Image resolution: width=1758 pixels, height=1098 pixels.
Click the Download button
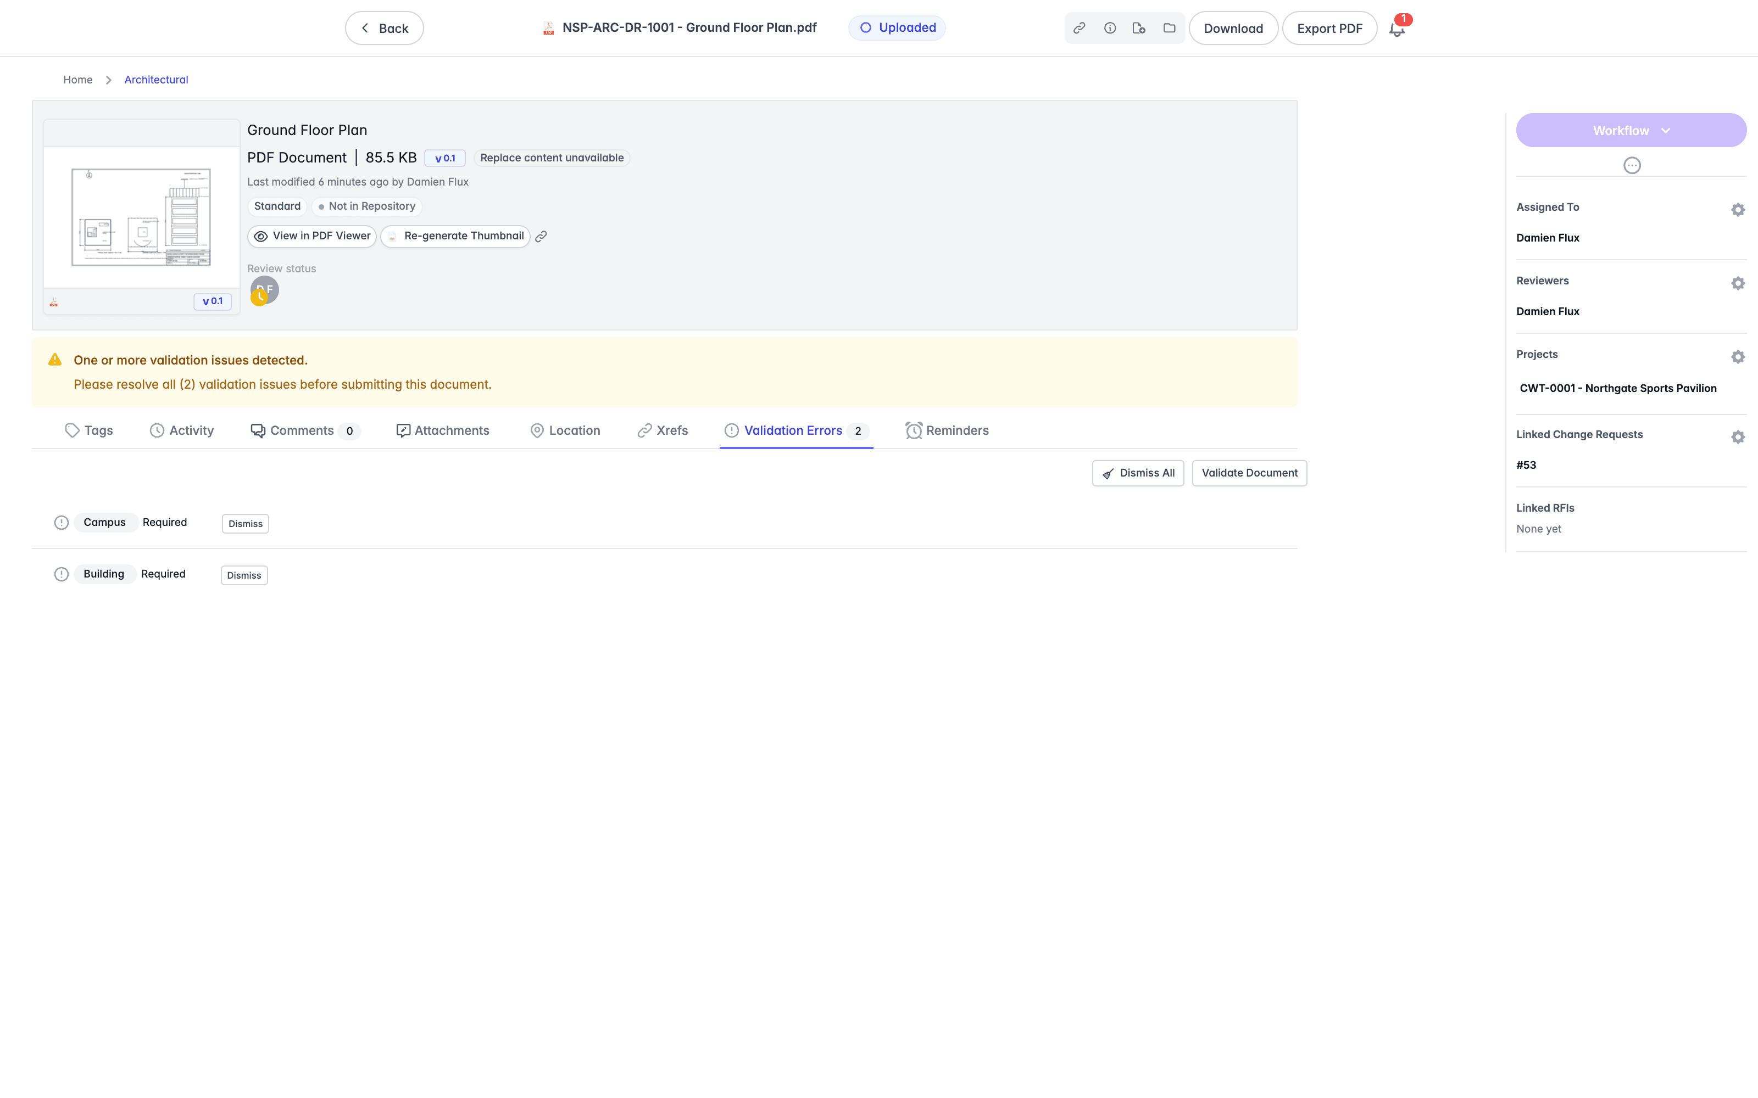[x=1233, y=29]
